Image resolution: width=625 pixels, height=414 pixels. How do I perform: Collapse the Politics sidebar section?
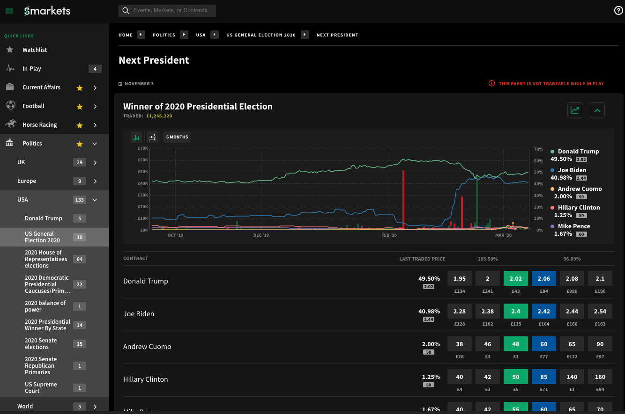pyautogui.click(x=95, y=144)
